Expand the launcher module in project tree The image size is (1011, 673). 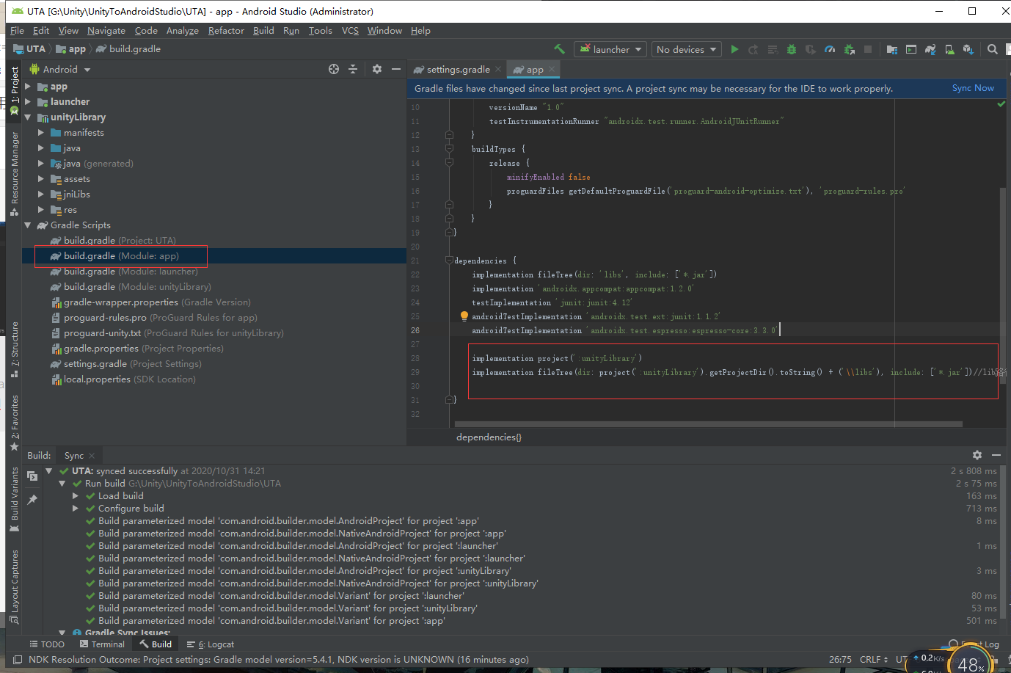pyautogui.click(x=29, y=102)
